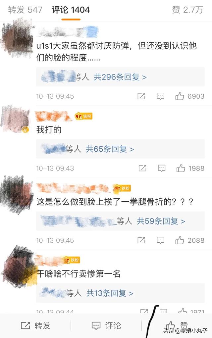This screenshot has height=338, width=212.
Task: Tap reply icon on the 2088-likes comment
Action: [160, 240]
